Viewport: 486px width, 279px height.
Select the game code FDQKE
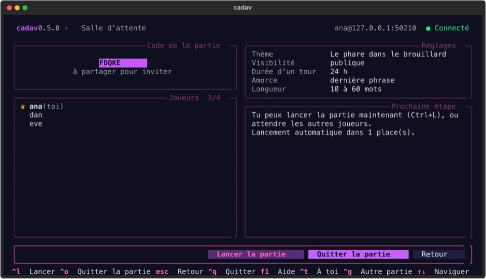click(123, 63)
